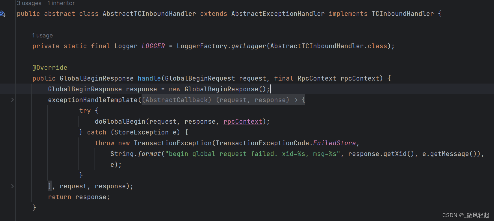Click the @Override annotation
The image size is (494, 221).
tap(50, 68)
